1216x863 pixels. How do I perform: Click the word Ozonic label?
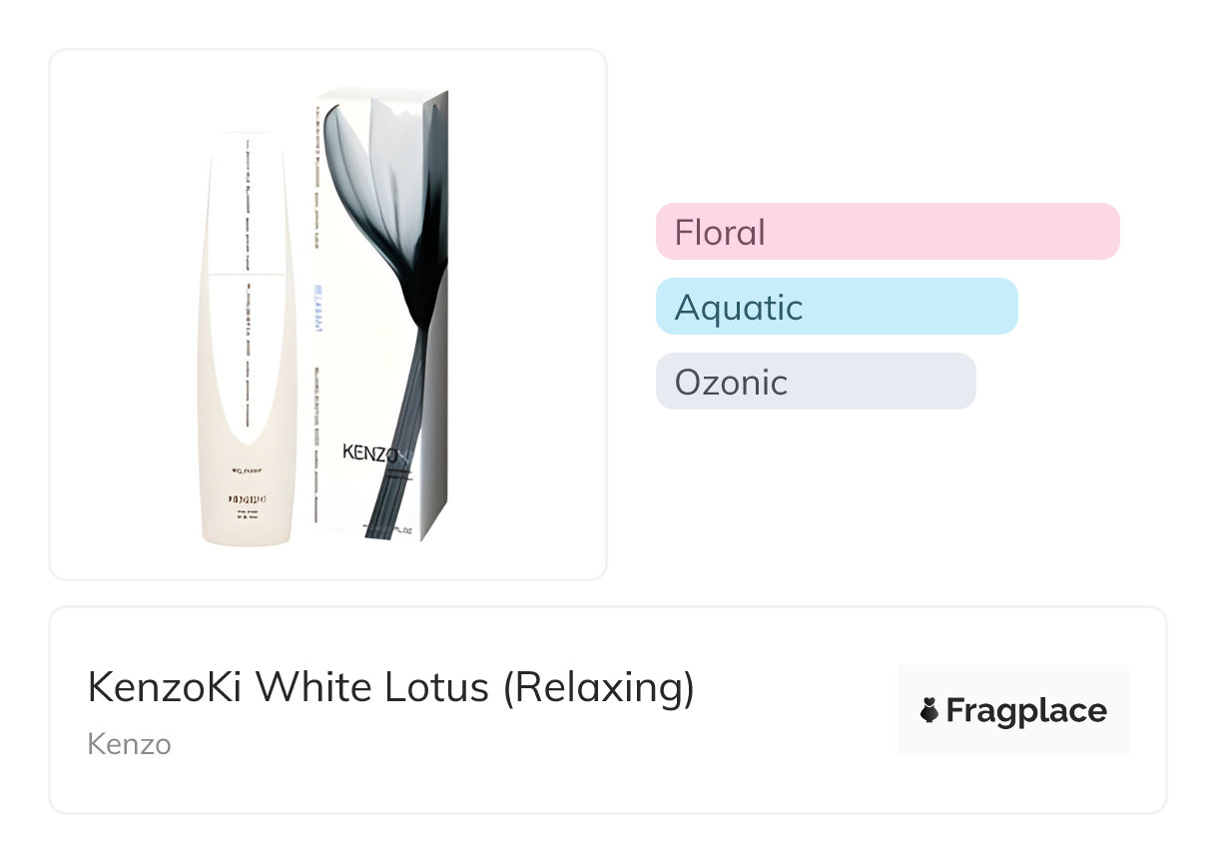[731, 382]
